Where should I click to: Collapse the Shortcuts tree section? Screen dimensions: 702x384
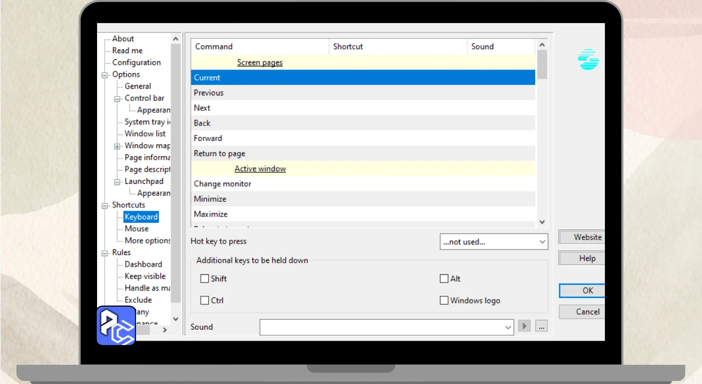pos(105,206)
